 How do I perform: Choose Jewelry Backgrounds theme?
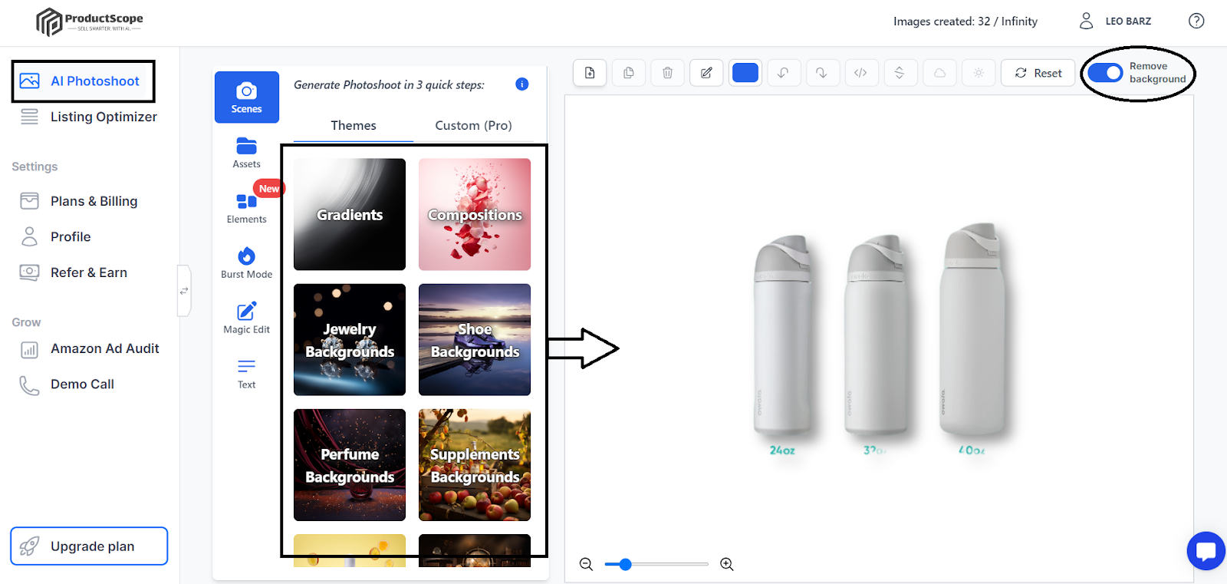(x=350, y=340)
